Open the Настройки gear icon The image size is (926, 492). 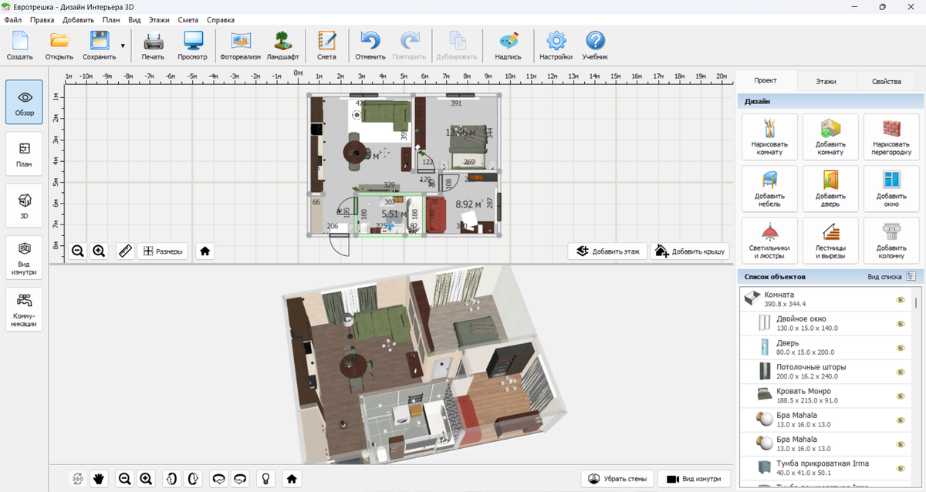point(556,45)
